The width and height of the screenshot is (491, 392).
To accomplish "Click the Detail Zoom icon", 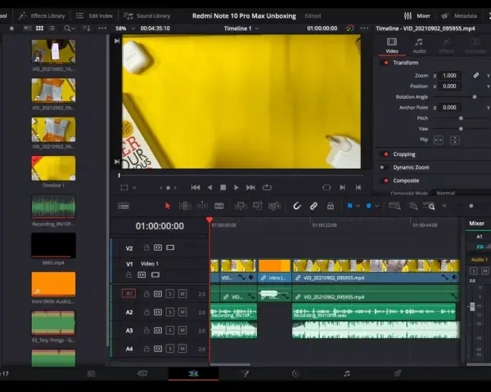I will click(413, 206).
